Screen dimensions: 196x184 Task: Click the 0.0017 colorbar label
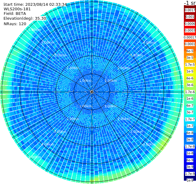point(190,10)
